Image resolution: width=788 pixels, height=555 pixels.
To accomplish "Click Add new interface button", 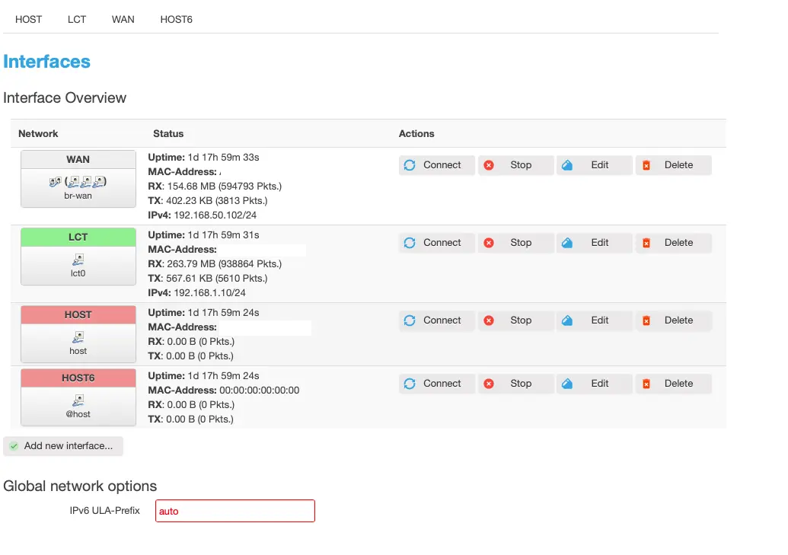I will 63,446.
